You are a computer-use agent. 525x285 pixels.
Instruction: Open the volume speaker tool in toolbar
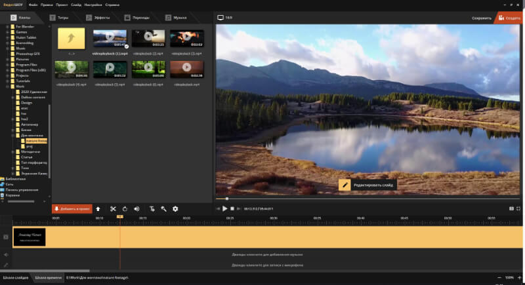(137, 209)
